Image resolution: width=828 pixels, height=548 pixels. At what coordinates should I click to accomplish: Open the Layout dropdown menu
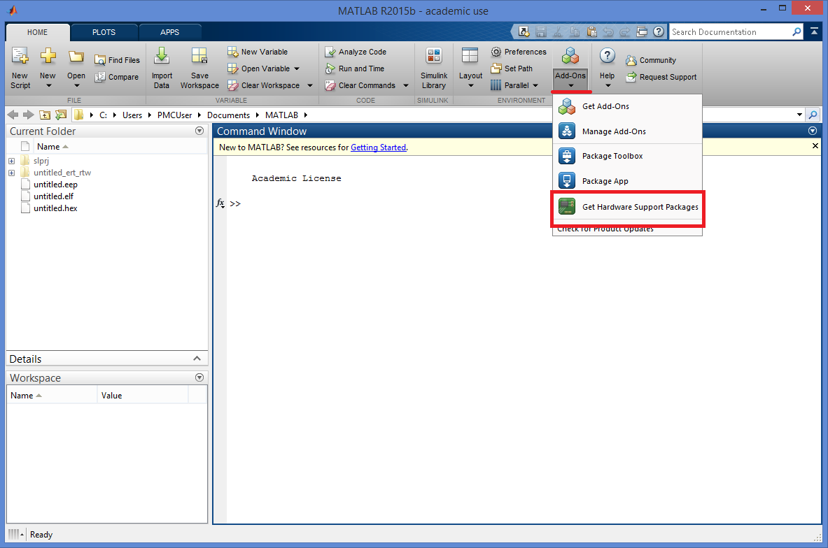coord(470,70)
